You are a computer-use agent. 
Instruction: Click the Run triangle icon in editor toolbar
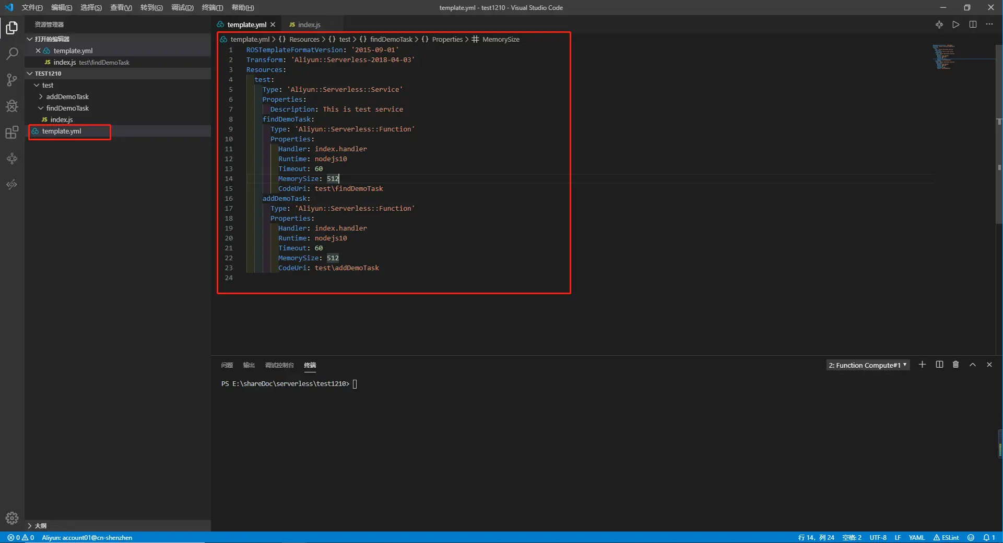tap(955, 25)
